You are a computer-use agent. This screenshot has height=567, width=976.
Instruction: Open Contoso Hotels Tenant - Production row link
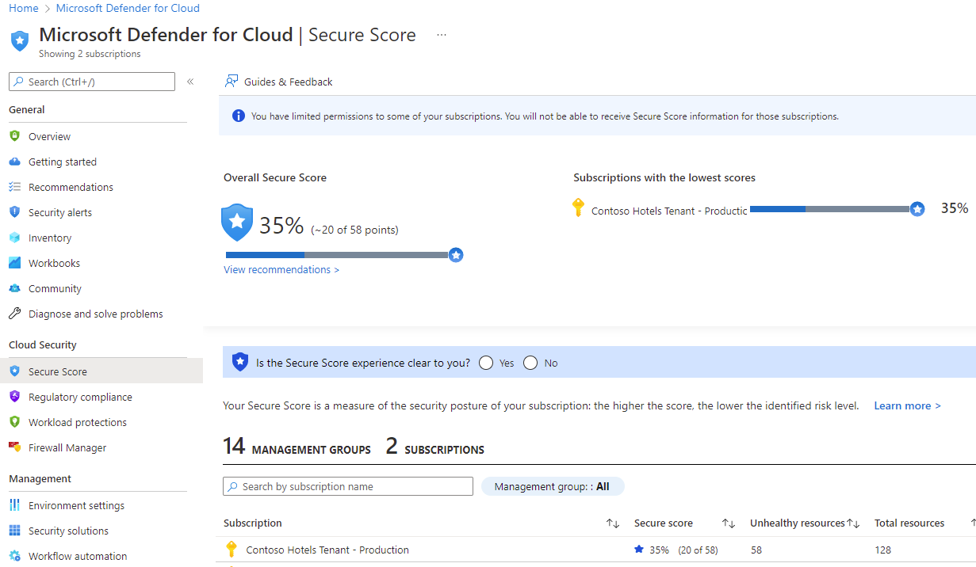click(327, 550)
